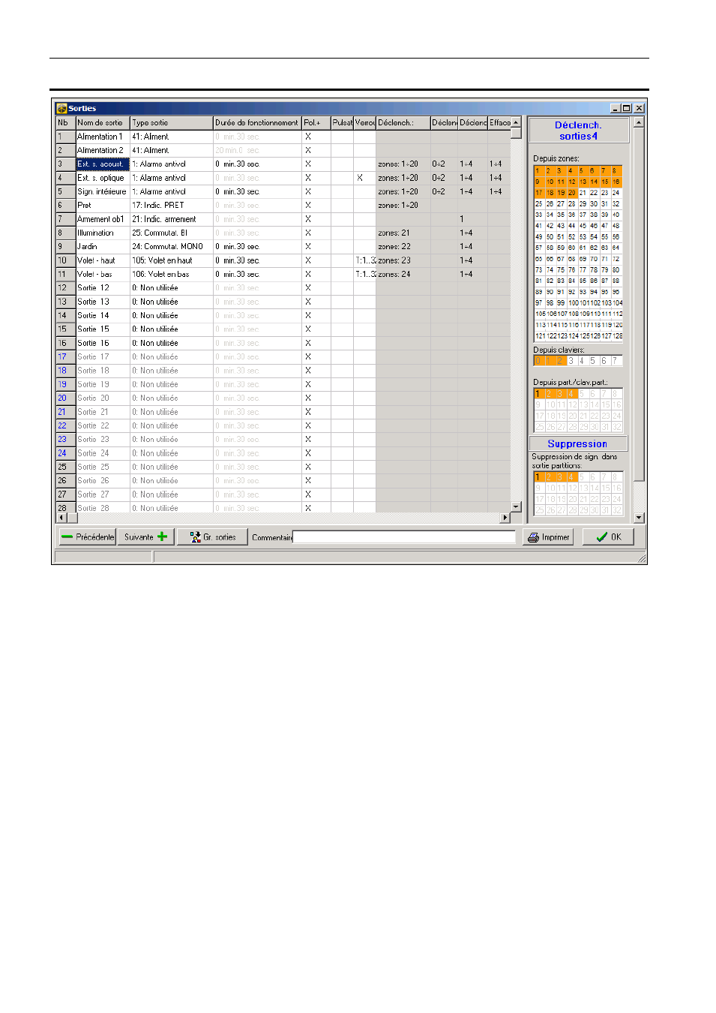Select keypad 3 in the Depuis claviers row

[x=571, y=361]
